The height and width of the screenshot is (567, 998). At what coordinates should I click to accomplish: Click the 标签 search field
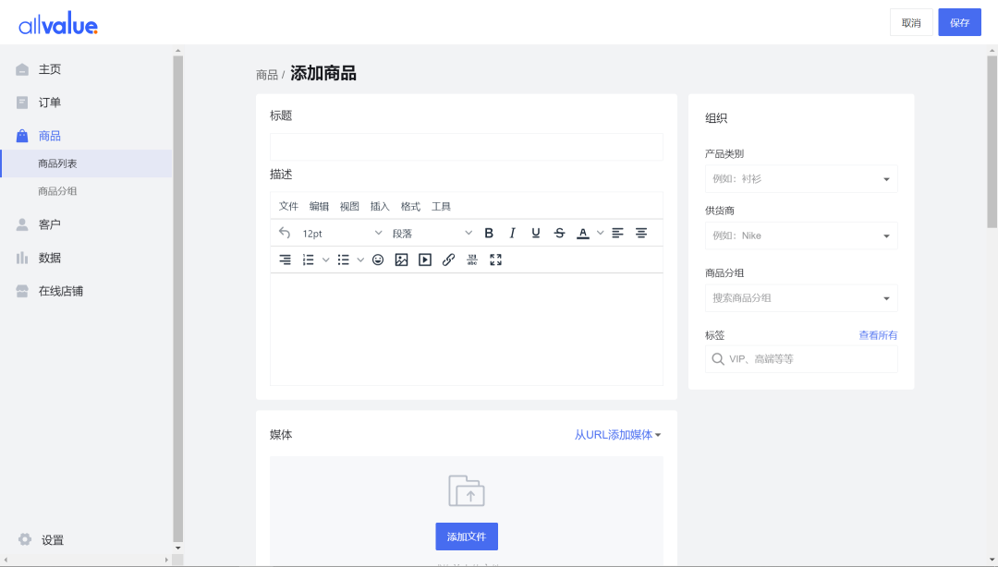(x=801, y=359)
